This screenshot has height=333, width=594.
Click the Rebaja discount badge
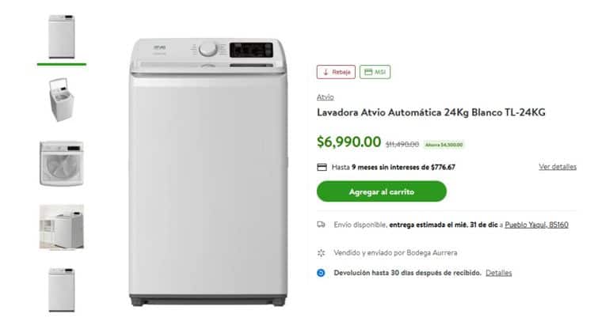(x=336, y=72)
